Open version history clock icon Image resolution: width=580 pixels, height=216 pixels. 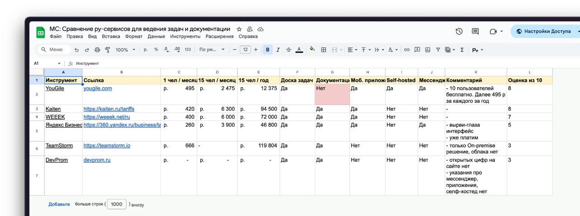pyautogui.click(x=459, y=31)
